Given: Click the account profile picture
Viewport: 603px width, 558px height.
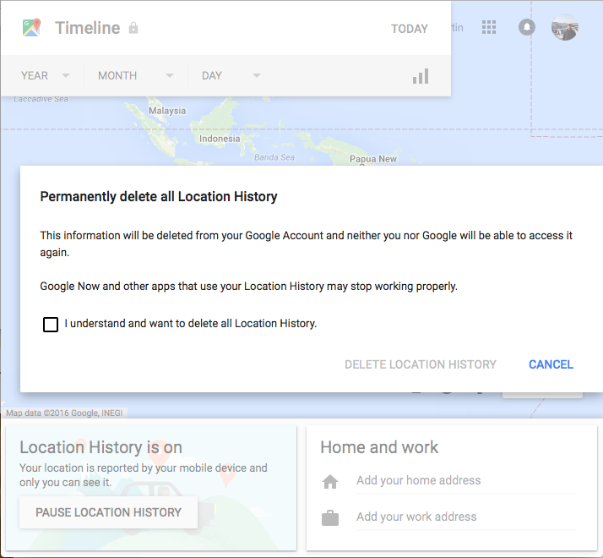Looking at the screenshot, I should pyautogui.click(x=564, y=27).
